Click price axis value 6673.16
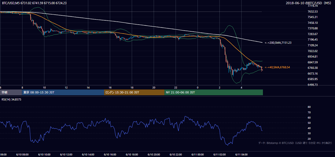The image size is (335, 157). coord(313,74)
